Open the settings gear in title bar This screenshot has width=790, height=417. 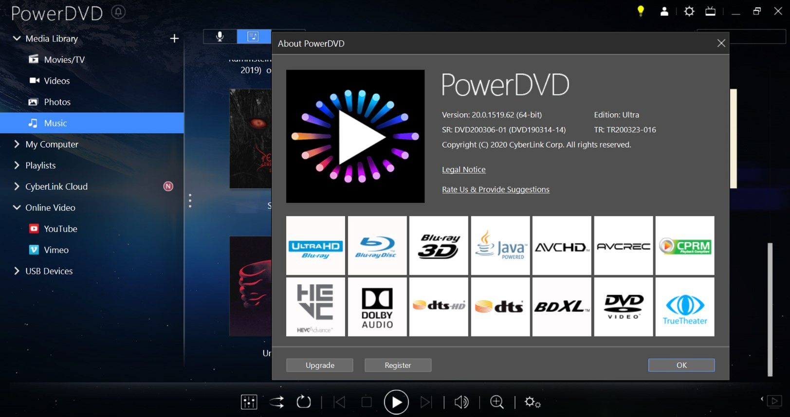click(689, 11)
